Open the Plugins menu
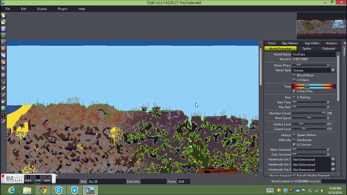 pyautogui.click(x=63, y=9)
